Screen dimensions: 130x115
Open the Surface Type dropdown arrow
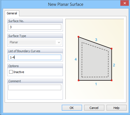click(x=59, y=42)
